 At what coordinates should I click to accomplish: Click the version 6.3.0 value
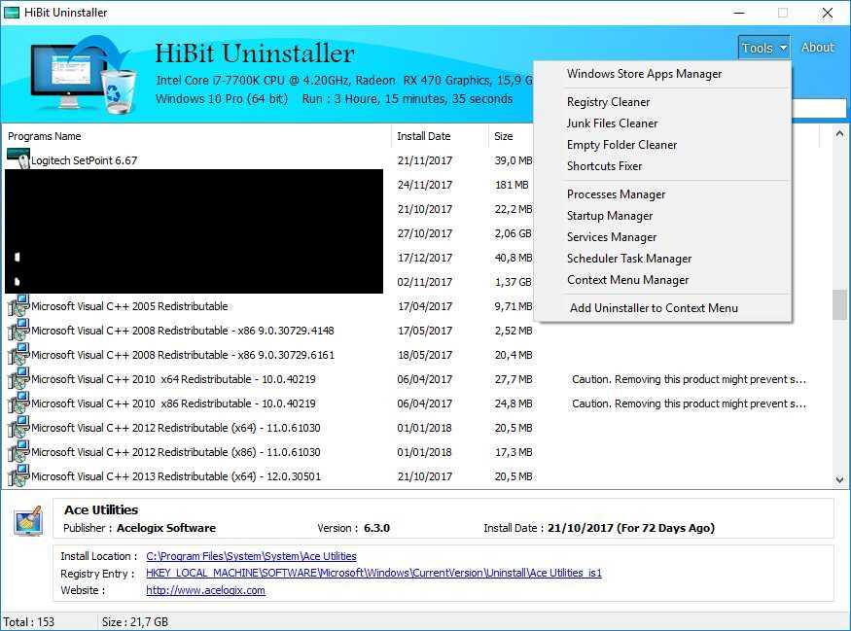coord(376,528)
